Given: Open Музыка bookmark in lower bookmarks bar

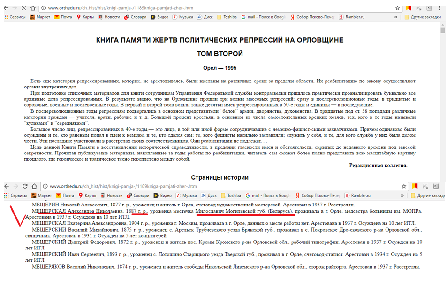Looking at the screenshot, I should click(x=186, y=196).
